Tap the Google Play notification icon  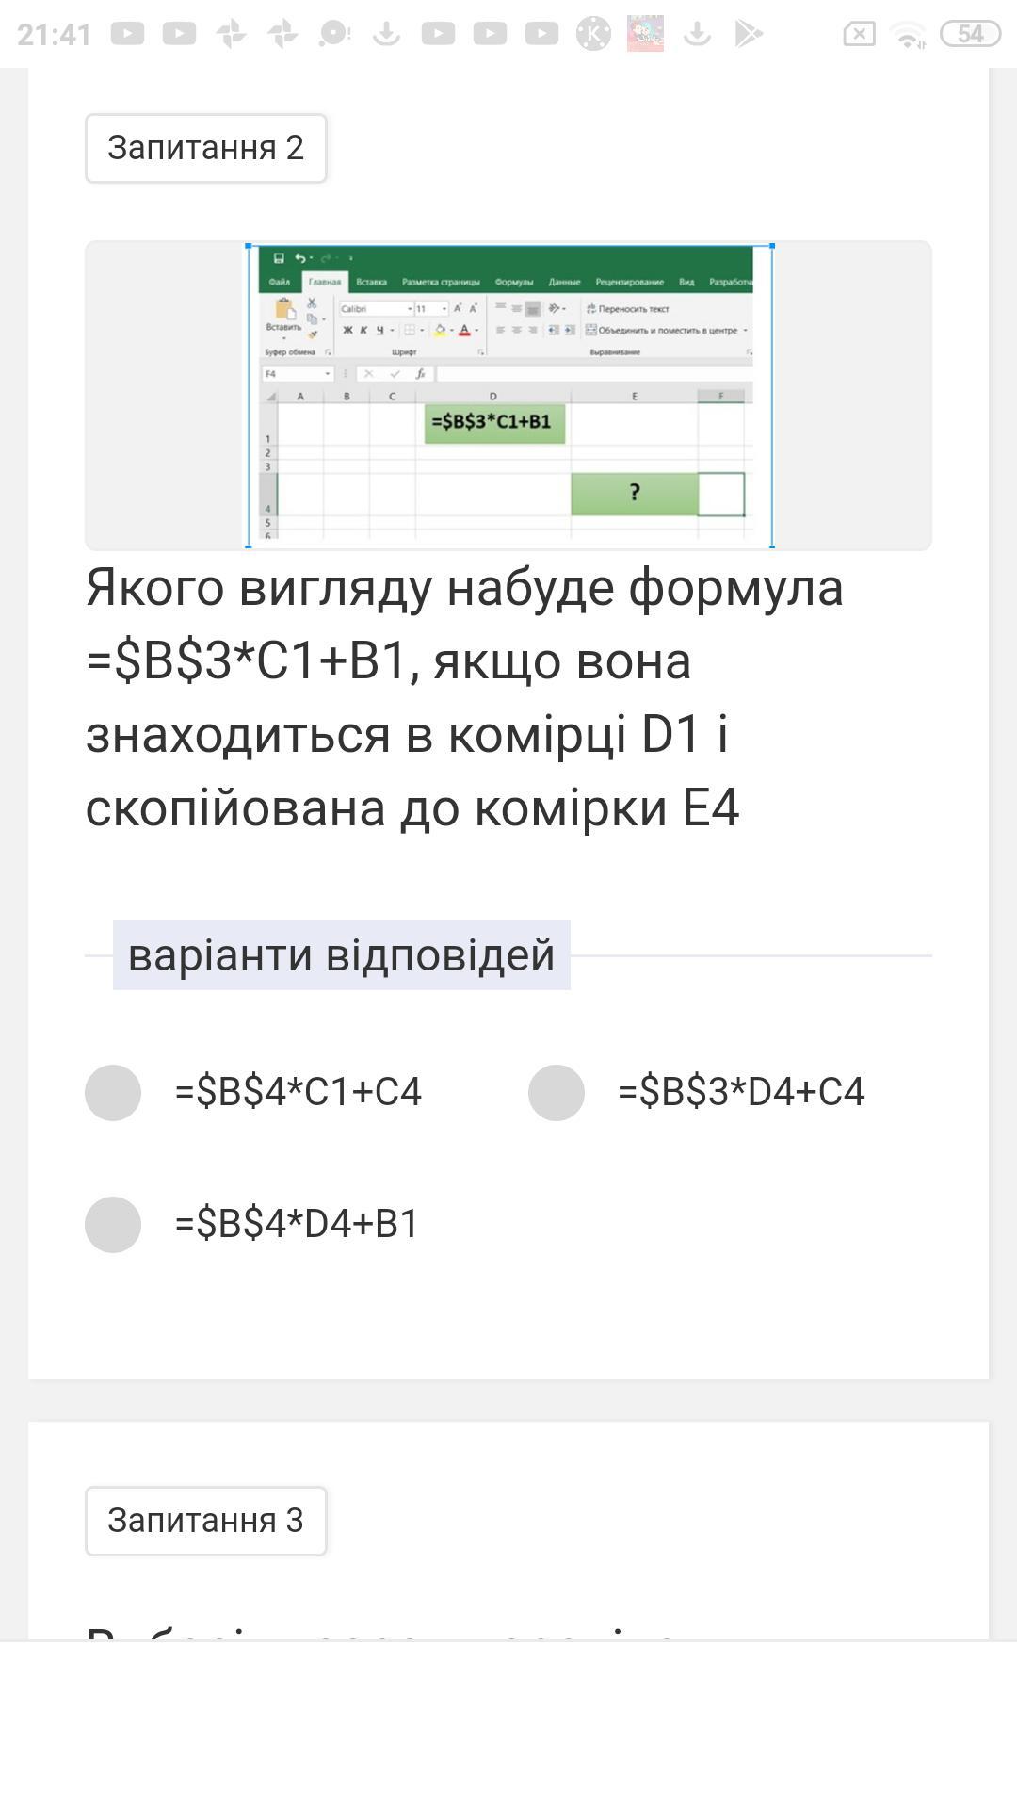(748, 34)
